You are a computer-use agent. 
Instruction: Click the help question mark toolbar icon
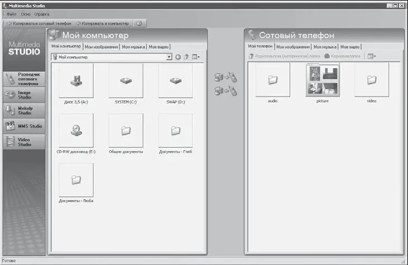tap(140, 23)
